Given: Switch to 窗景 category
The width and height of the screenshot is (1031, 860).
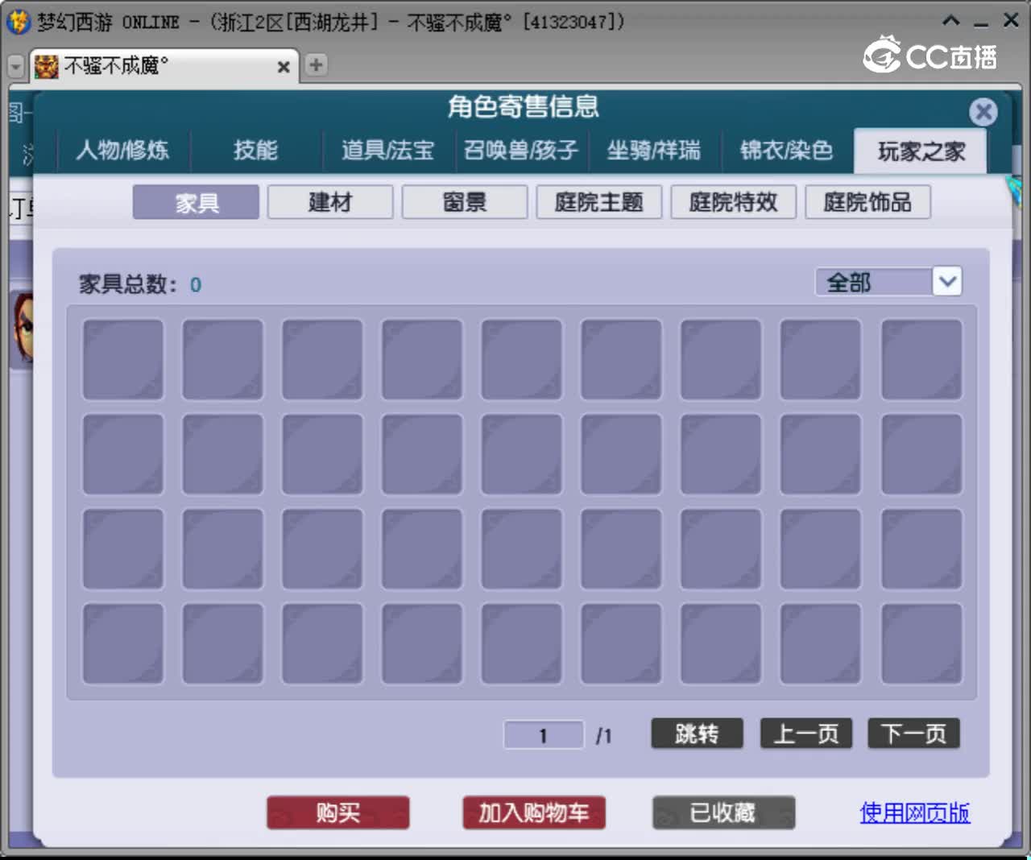Looking at the screenshot, I should [465, 202].
